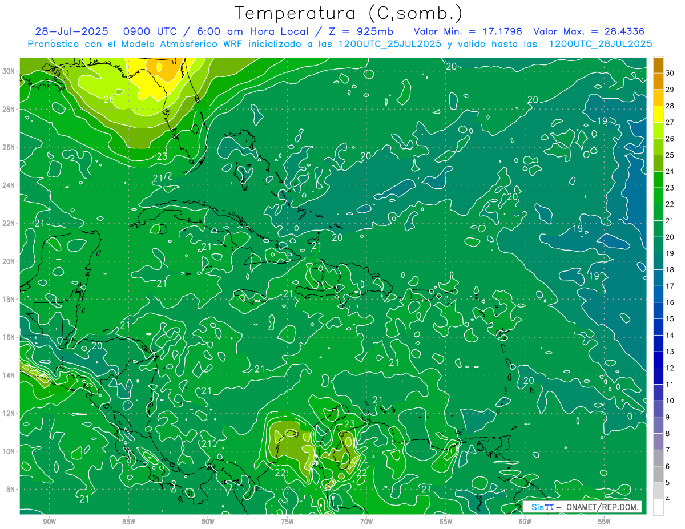The height and width of the screenshot is (529, 685).
Task: Click the initialization time '1200UTC_25JUL2025'
Action: (x=390, y=44)
